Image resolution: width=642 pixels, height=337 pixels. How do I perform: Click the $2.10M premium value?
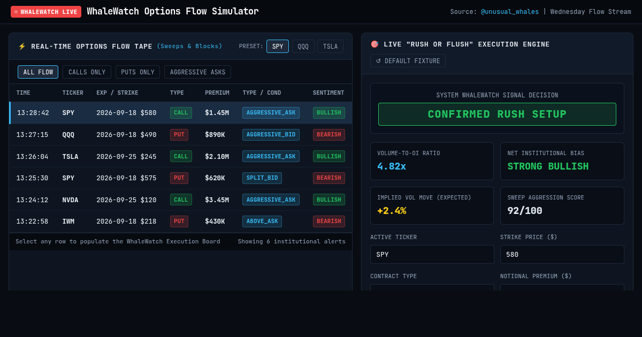[x=217, y=157]
